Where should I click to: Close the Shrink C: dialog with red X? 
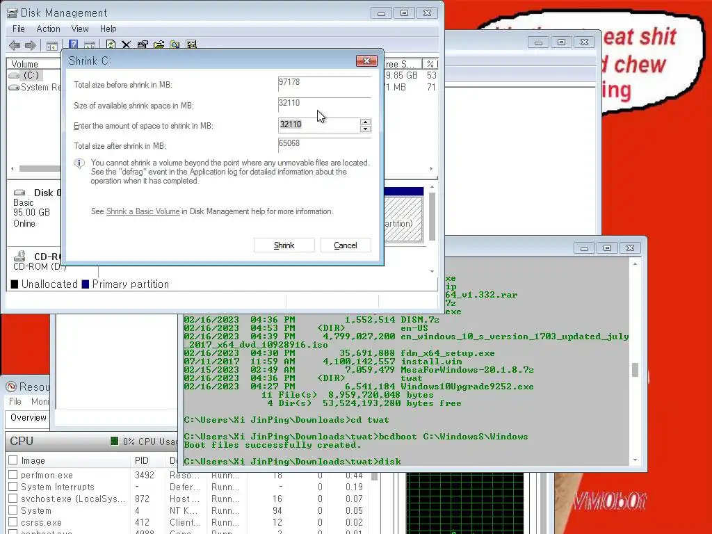[366, 61]
